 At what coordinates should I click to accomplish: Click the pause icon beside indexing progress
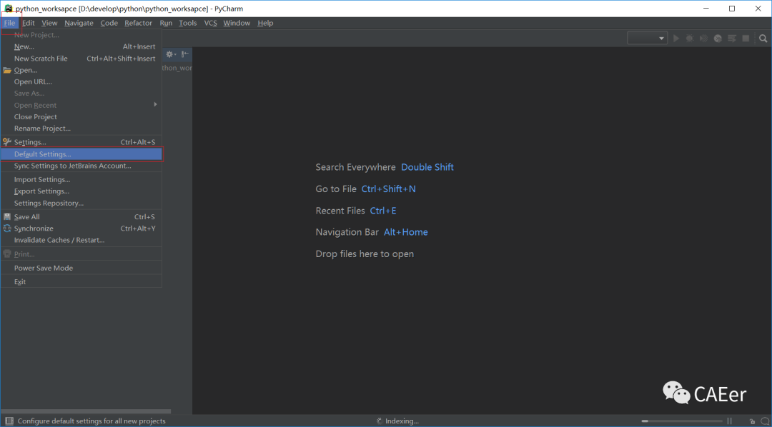coord(730,421)
